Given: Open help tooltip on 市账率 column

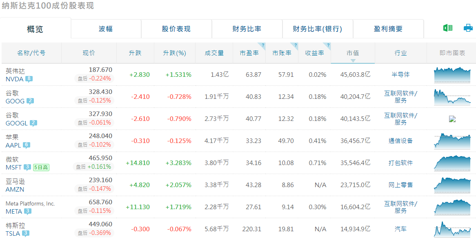Looking at the screenshot, I should (296, 45).
